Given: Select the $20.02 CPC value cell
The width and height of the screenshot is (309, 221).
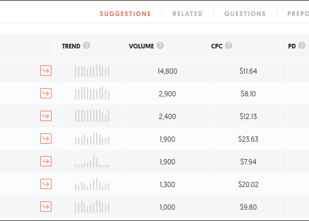Looking at the screenshot, I should click(248, 184).
